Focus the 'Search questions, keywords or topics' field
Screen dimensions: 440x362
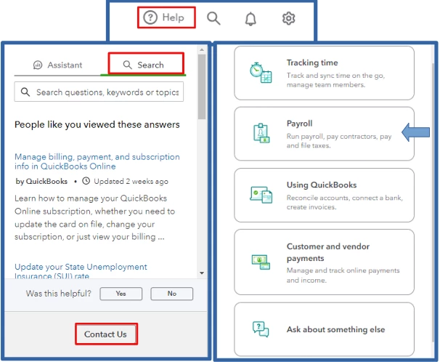[x=99, y=92]
